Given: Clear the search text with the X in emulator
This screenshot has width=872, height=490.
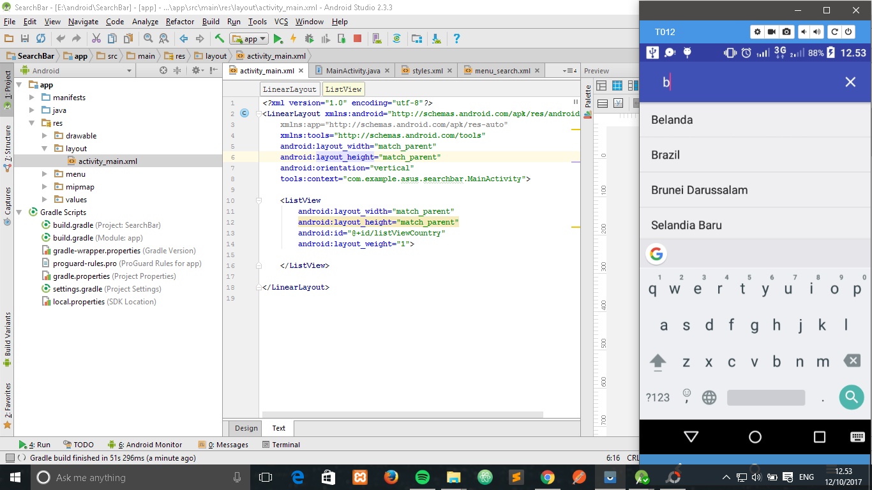Looking at the screenshot, I should click(x=850, y=82).
